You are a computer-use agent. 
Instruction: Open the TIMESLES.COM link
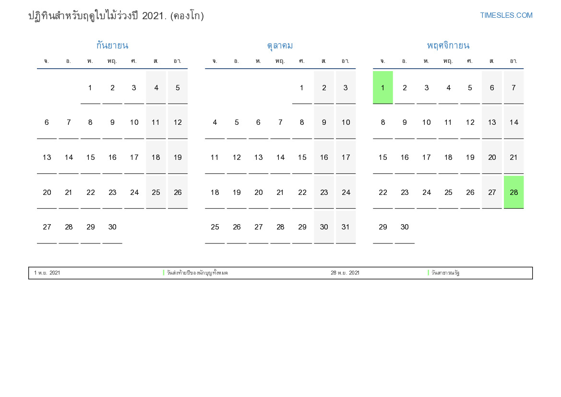(506, 15)
